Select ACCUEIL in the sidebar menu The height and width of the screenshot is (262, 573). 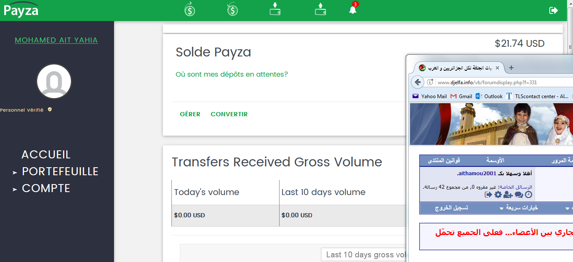pyautogui.click(x=46, y=155)
